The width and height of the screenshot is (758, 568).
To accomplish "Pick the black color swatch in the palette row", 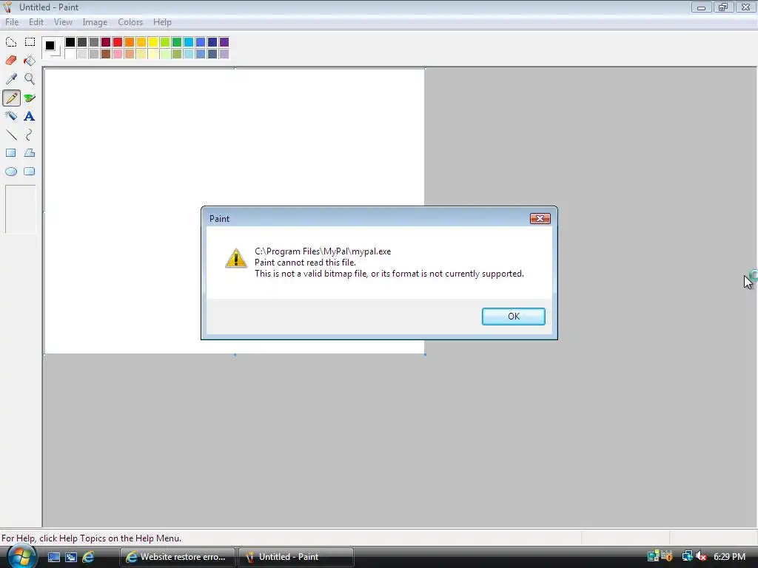I will [70, 42].
